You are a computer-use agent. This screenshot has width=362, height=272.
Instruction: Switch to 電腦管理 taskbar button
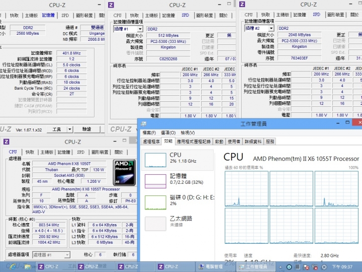coord(211,266)
